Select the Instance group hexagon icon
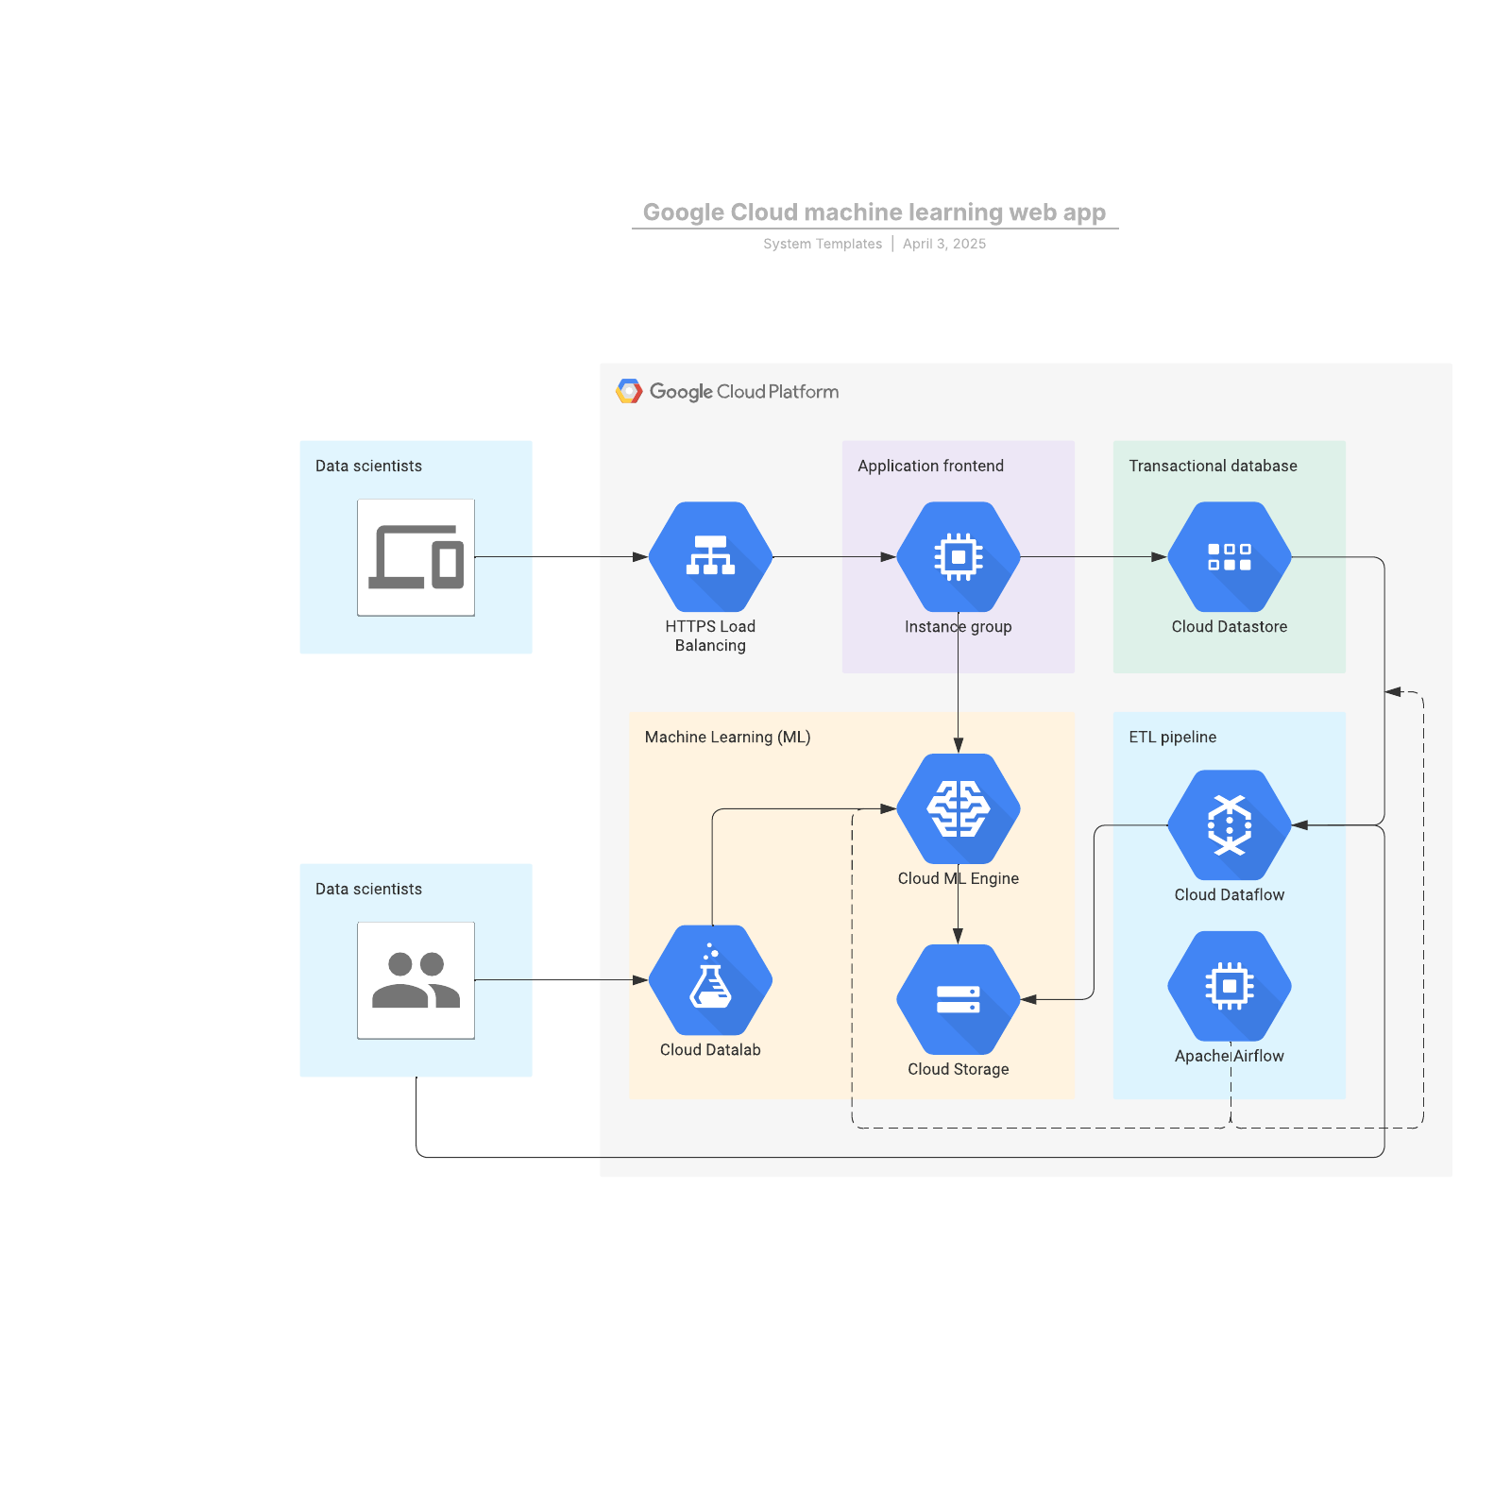1511x1511 pixels. pyautogui.click(x=959, y=557)
